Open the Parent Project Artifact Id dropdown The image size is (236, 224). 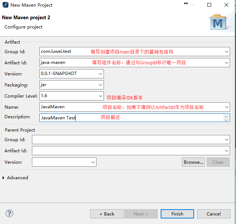tap(226, 151)
